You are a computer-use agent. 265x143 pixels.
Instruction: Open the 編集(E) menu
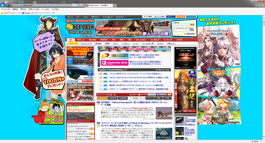pos(15,9)
